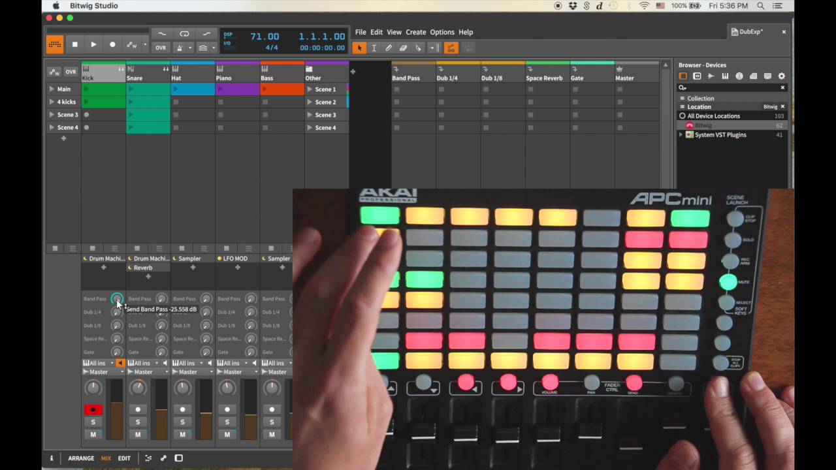This screenshot has height=470, width=836.
Task: Show multisamples browser piano icon
Action: click(x=725, y=76)
